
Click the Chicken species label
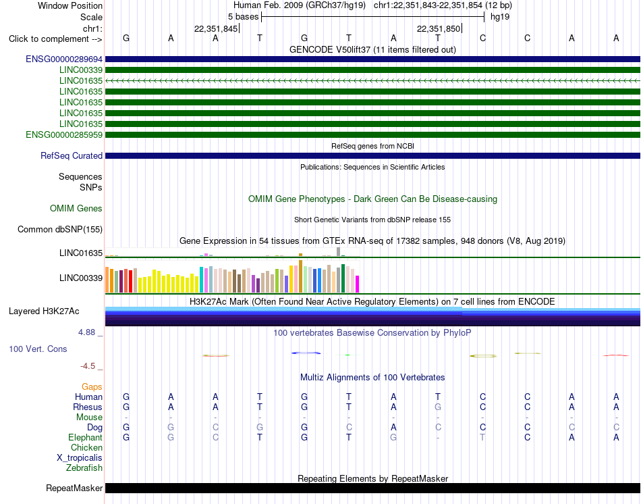(x=86, y=447)
